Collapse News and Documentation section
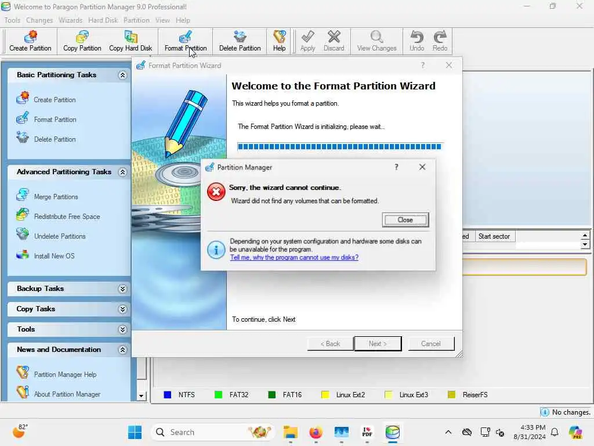The height and width of the screenshot is (446, 594). pyautogui.click(x=122, y=350)
